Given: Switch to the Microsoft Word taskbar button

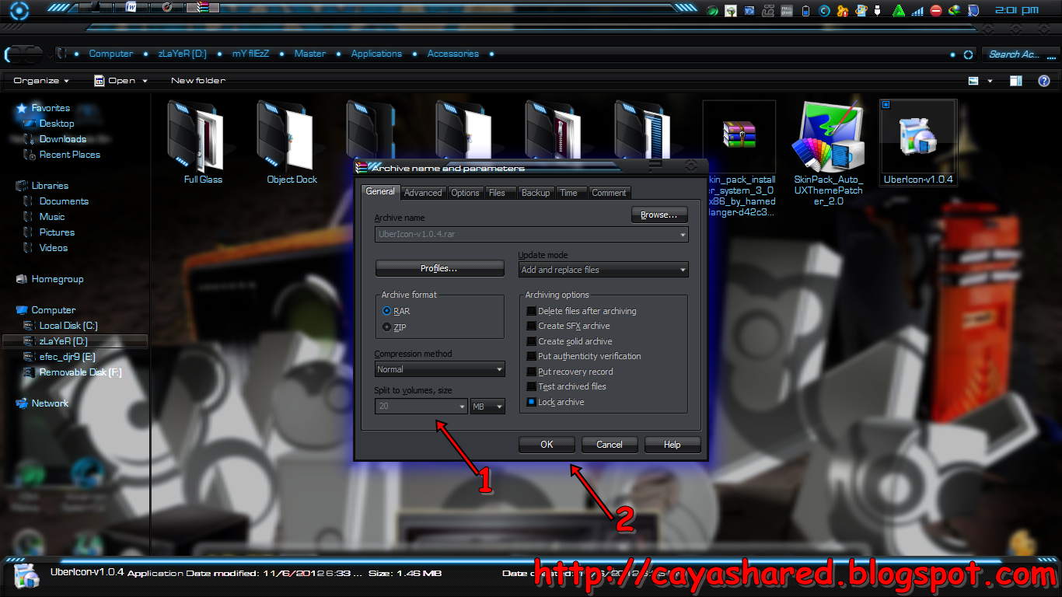Looking at the screenshot, I should click(131, 8).
